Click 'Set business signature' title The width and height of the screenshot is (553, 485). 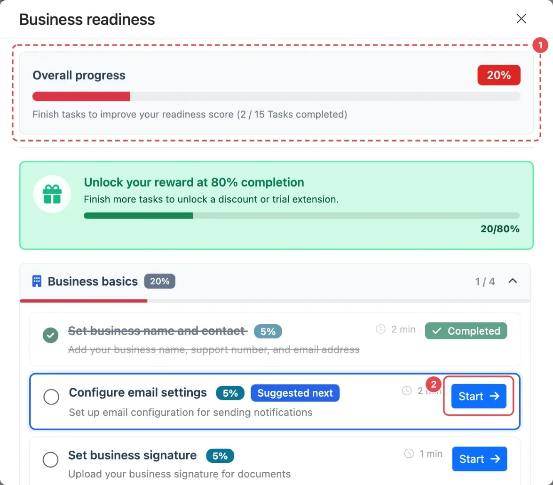[132, 455]
